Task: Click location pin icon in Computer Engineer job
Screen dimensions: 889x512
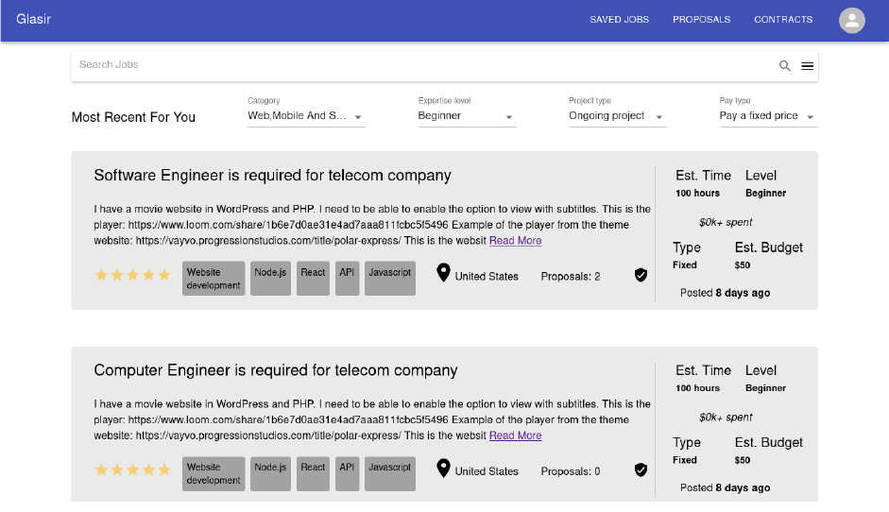Action: [443, 469]
